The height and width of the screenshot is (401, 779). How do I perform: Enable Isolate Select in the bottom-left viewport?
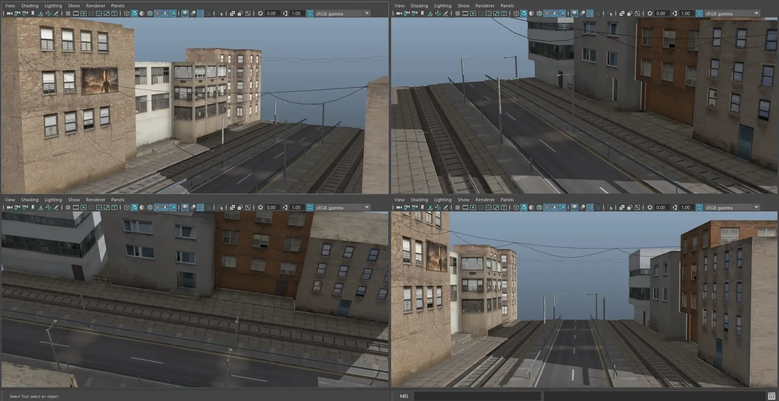[220, 207]
